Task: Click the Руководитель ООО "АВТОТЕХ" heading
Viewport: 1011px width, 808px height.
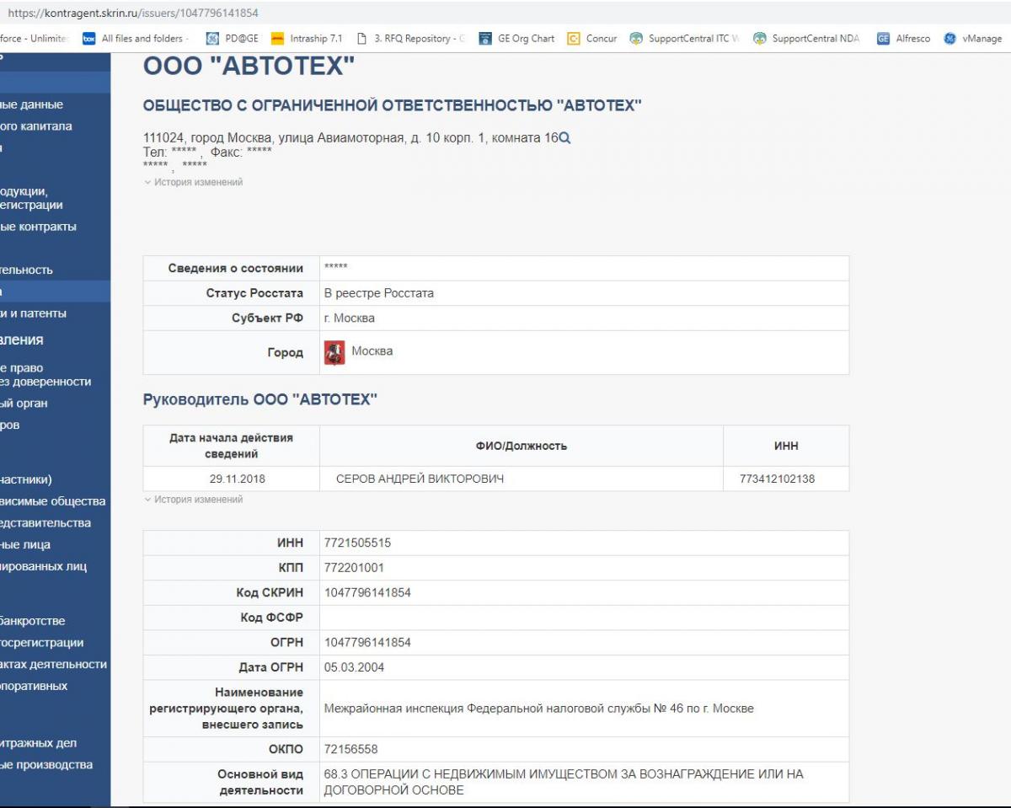Action: tap(260, 399)
